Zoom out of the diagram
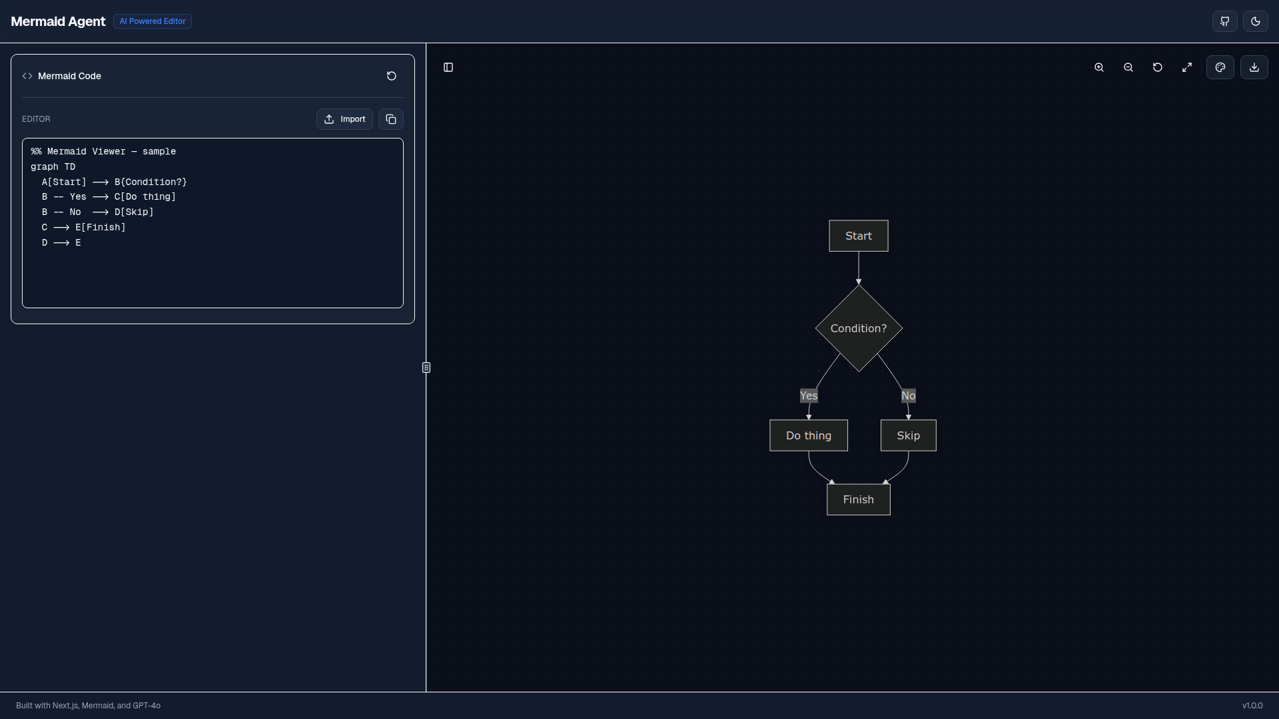Screen dimensions: 1279x719 coord(1128,67)
